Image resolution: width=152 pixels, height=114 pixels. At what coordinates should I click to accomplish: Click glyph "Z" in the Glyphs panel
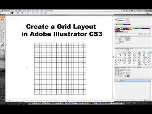coord(121,63)
